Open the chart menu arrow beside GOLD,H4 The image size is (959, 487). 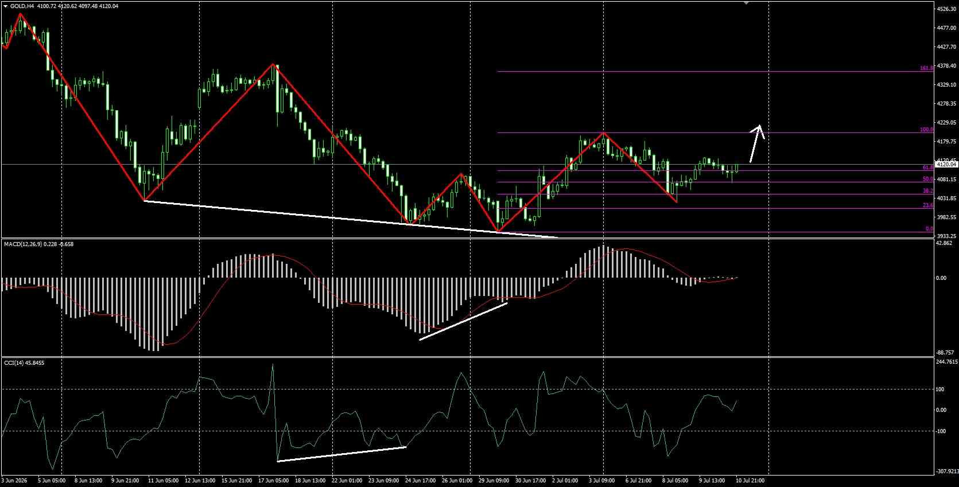click(5, 6)
